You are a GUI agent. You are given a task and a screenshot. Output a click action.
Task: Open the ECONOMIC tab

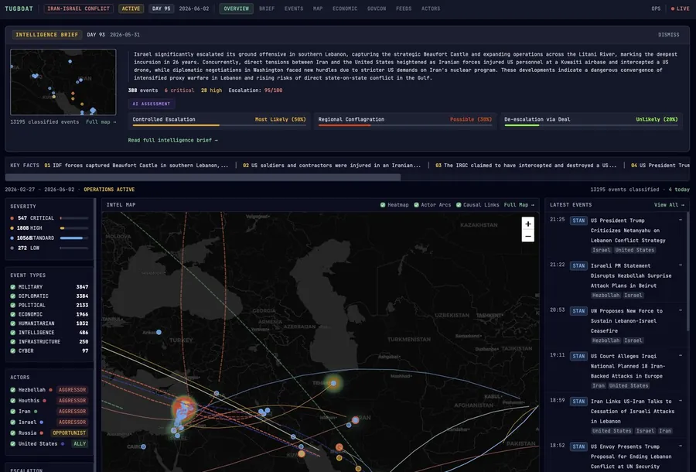(345, 9)
